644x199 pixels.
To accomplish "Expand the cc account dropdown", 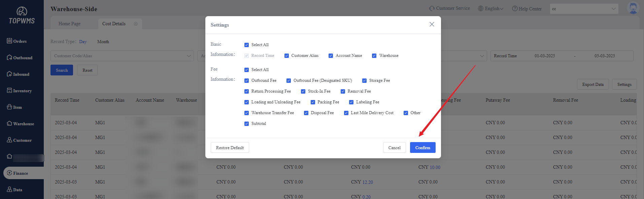I will click(584, 9).
